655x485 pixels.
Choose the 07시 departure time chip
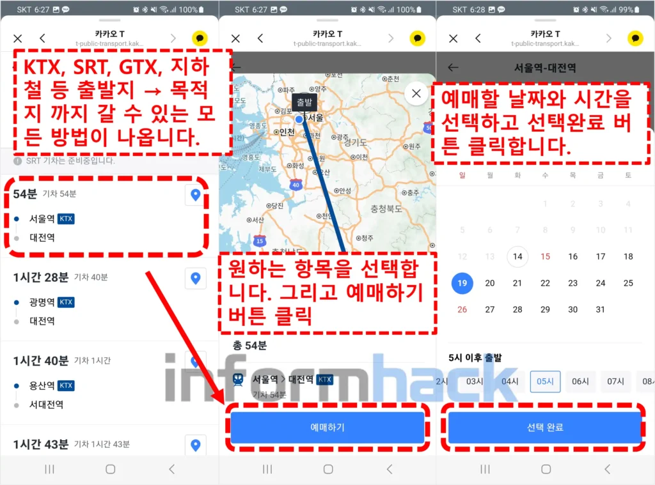coord(615,381)
